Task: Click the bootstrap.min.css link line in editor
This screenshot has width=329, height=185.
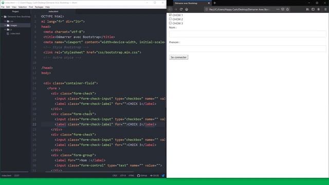Action: point(93,52)
